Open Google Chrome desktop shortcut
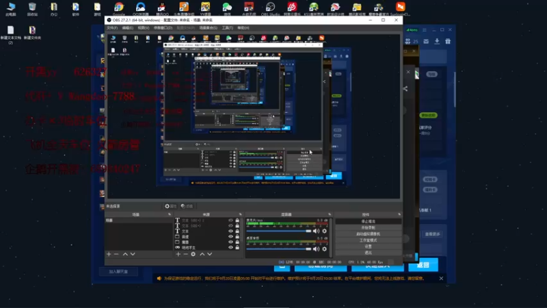 click(118, 9)
